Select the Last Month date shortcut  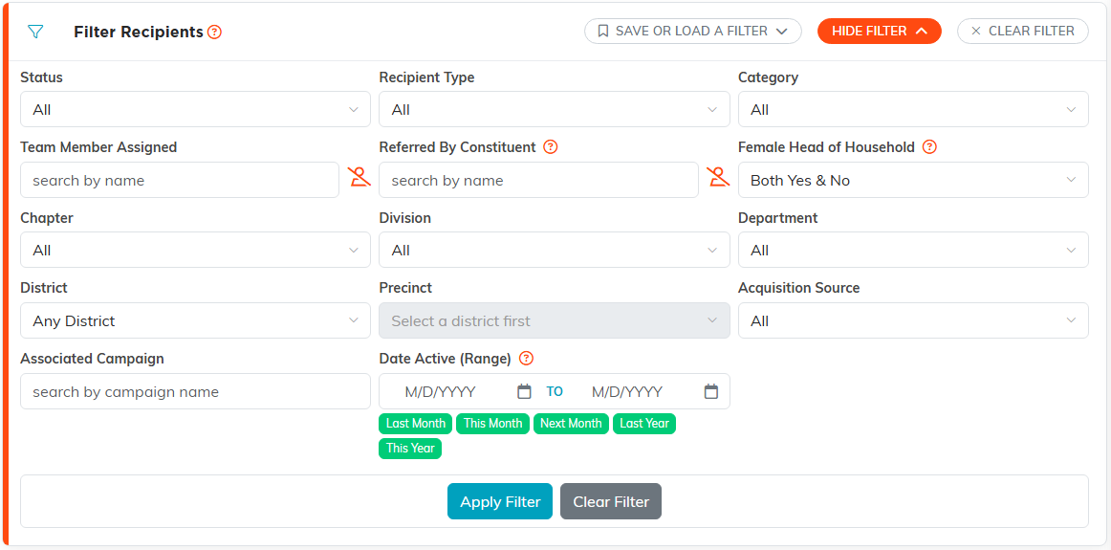[x=416, y=424]
